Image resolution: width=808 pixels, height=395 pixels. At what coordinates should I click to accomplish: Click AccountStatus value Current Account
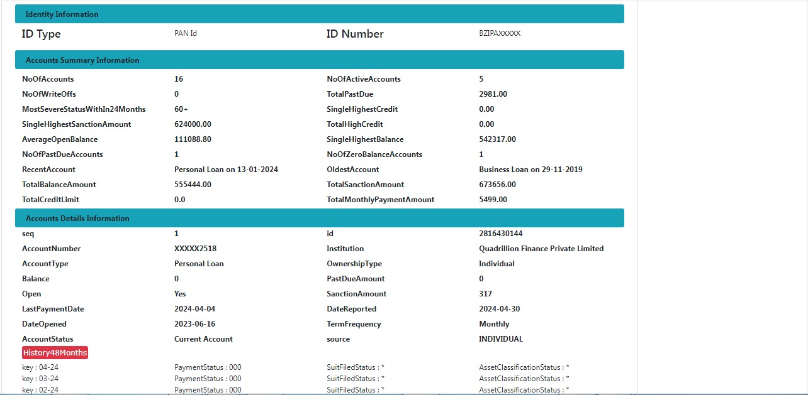point(203,339)
